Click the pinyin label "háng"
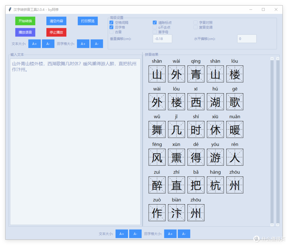 (x=215, y=172)
